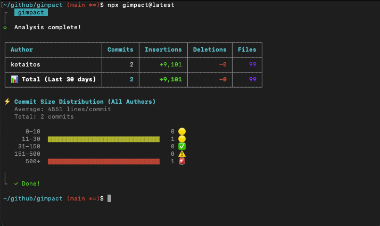Click the npx gimpact@latest command text

(141, 5)
